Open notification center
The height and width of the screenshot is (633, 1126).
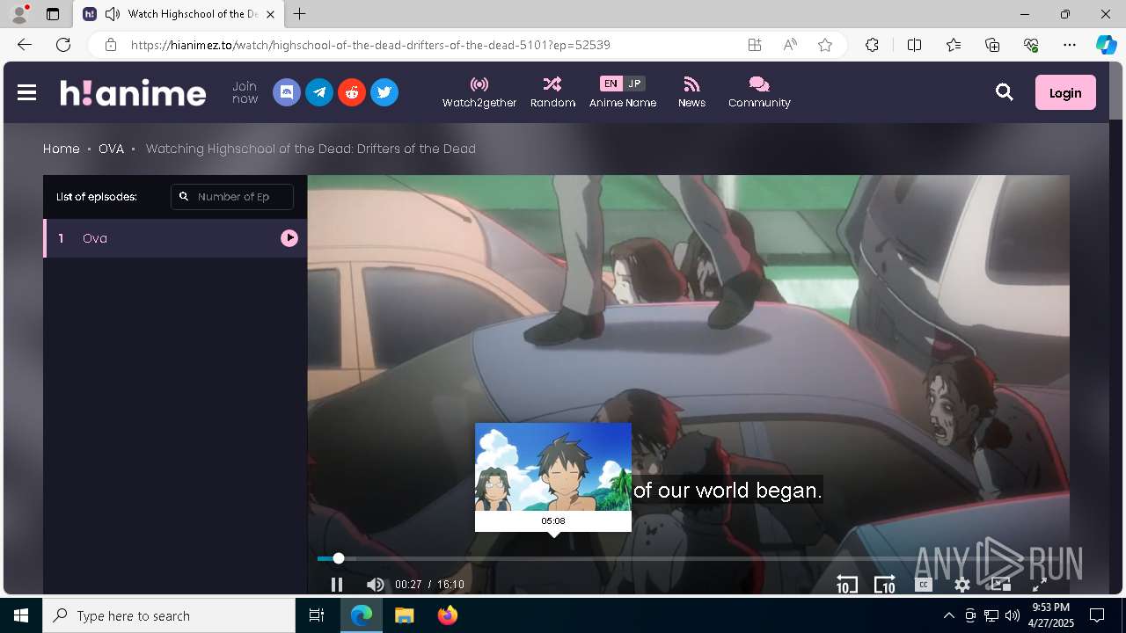[x=1097, y=615]
